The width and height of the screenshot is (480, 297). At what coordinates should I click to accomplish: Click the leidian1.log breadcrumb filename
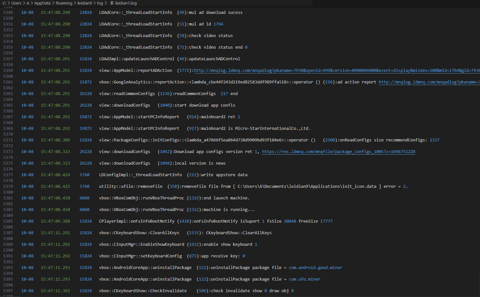[x=126, y=3]
